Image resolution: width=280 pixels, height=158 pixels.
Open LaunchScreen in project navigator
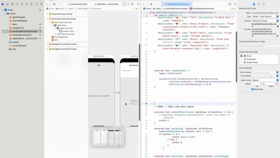click(19, 46)
